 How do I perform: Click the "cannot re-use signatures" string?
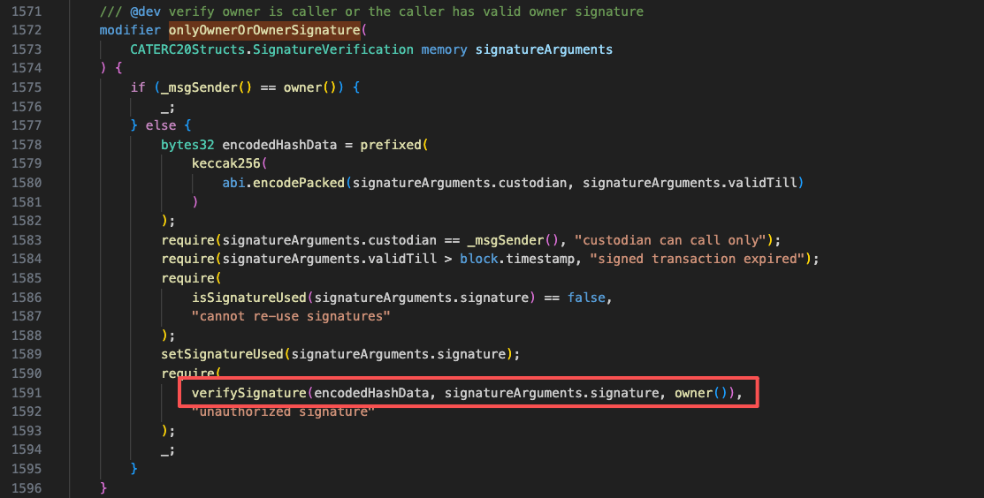291,316
